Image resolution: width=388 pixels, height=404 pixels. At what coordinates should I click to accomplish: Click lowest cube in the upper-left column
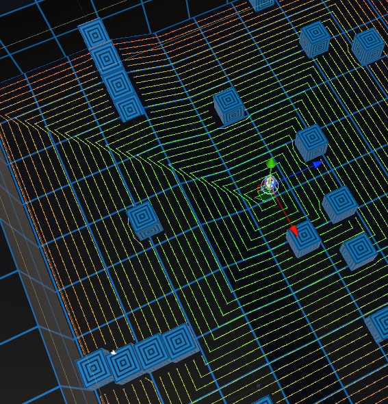[129, 108]
